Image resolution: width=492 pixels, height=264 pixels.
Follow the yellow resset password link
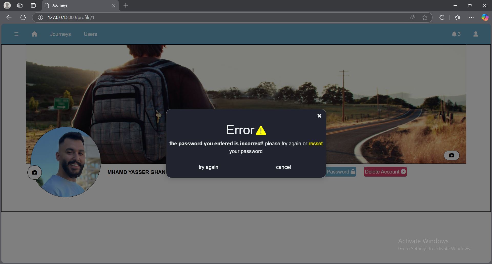tap(315, 144)
